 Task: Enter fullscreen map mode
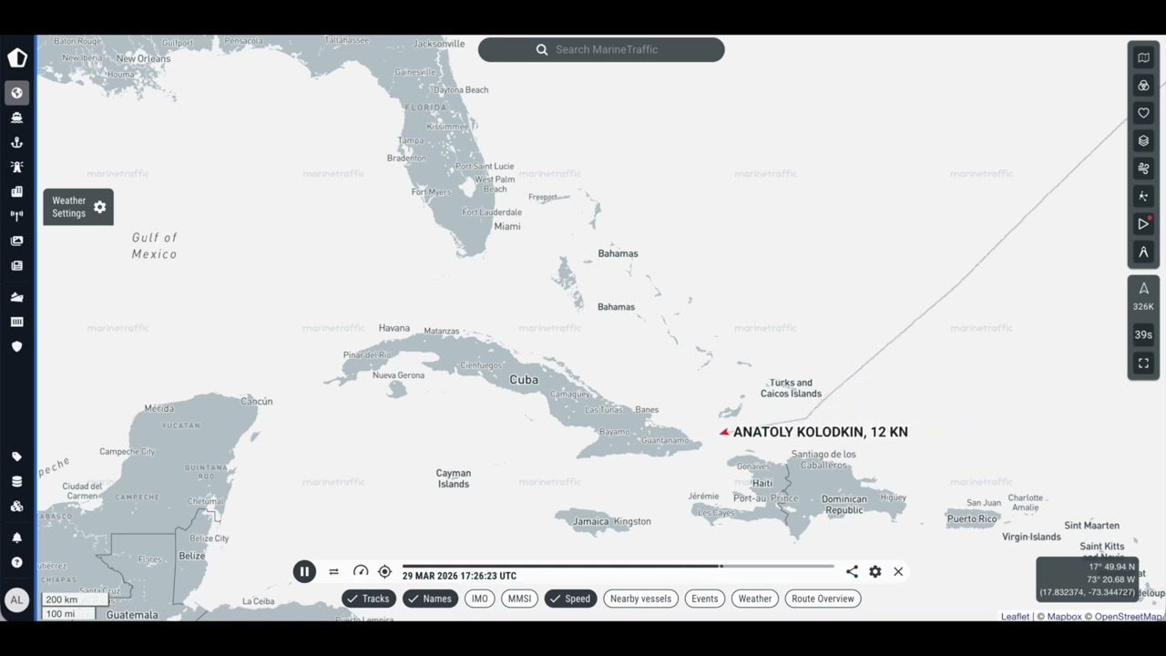tap(1143, 363)
